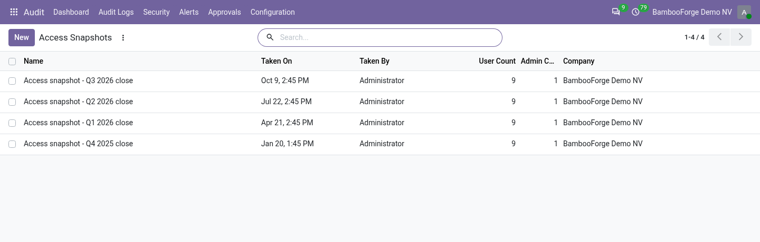Screen dimensions: 760x242
Task: Go to next page arrow
Action: pyautogui.click(x=741, y=37)
